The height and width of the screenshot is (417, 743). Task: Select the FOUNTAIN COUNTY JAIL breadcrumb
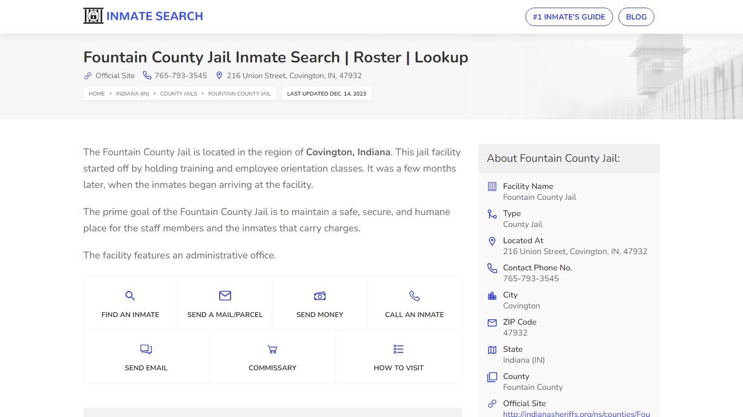tap(239, 93)
